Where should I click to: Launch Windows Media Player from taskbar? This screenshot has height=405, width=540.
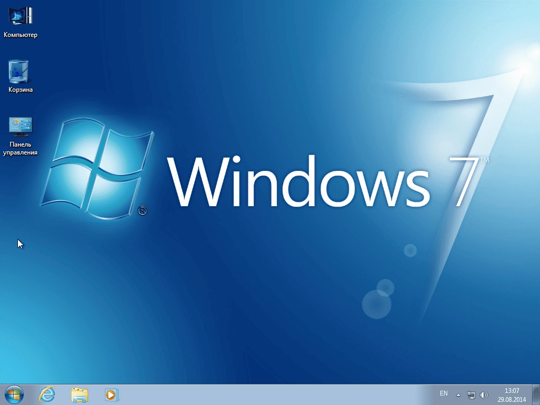[x=112, y=394]
